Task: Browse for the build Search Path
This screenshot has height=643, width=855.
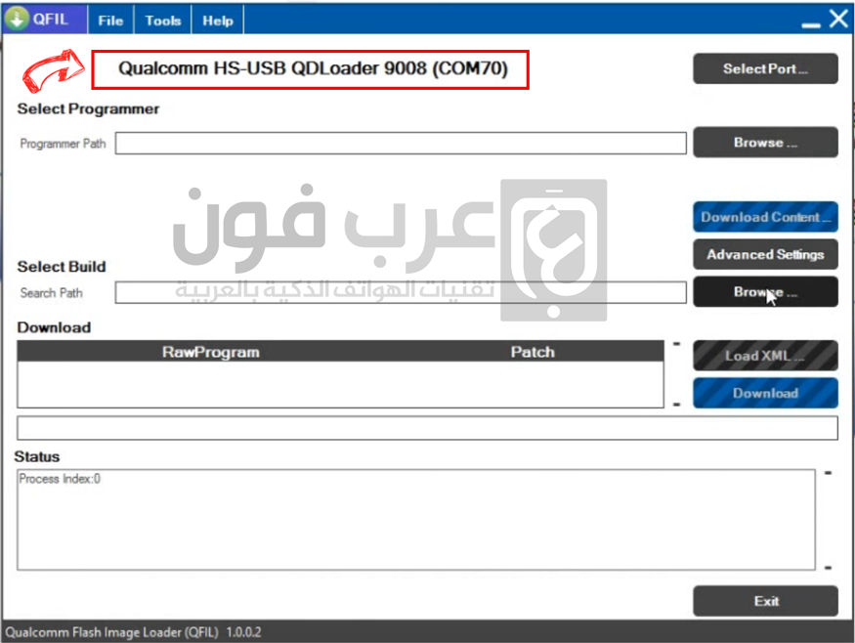Action: tap(765, 291)
